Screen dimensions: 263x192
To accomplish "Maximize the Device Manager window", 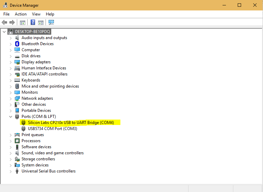I will [239, 5].
